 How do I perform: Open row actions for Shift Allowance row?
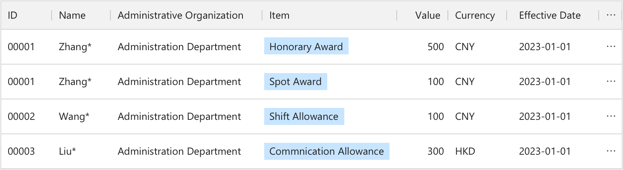pyautogui.click(x=611, y=116)
